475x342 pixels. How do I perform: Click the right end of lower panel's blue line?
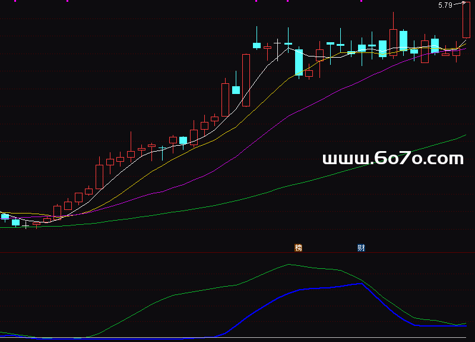coord(465,326)
